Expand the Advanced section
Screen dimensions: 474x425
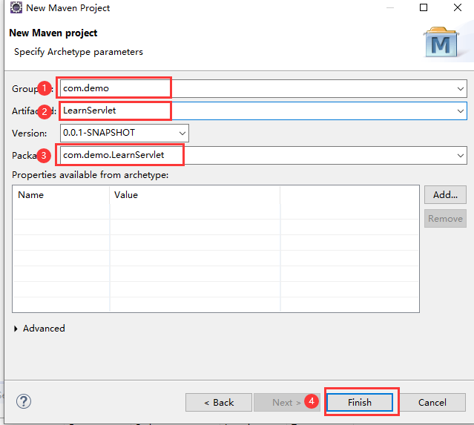pyautogui.click(x=17, y=329)
